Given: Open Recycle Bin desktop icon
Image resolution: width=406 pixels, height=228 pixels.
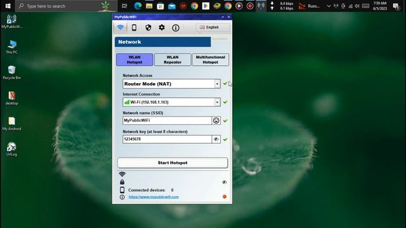Looking at the screenshot, I should point(11,72).
